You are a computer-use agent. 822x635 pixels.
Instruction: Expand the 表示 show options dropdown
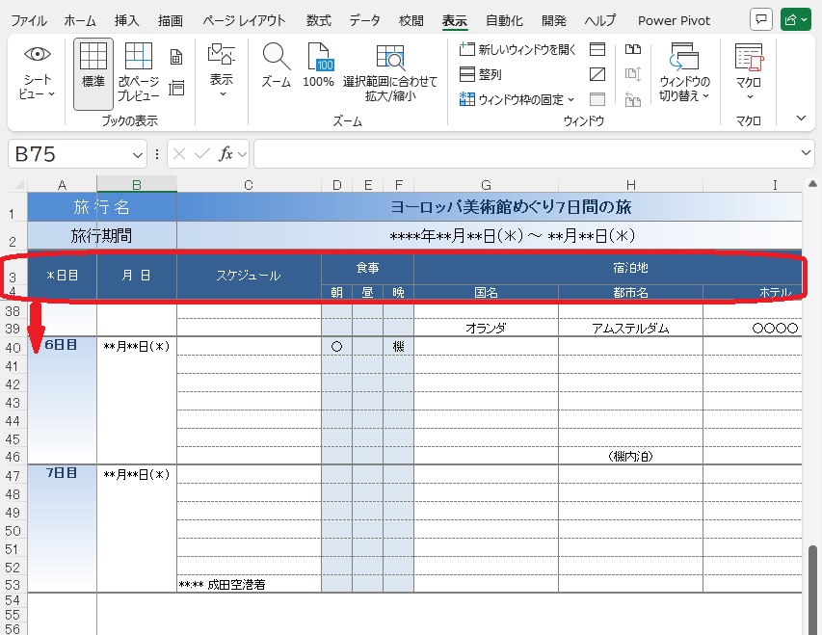[x=222, y=72]
